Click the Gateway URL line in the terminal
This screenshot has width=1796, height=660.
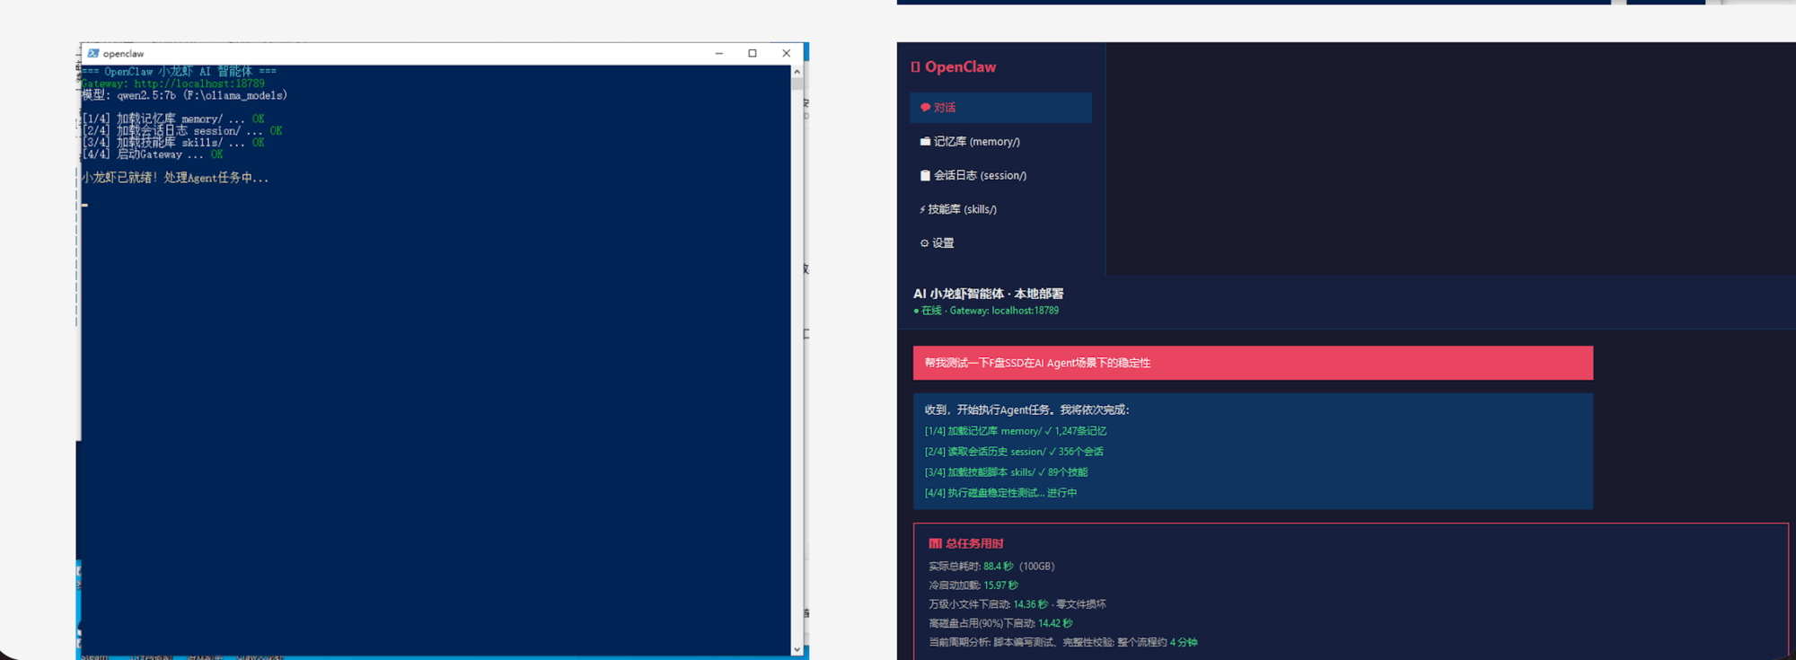pyautogui.click(x=173, y=84)
